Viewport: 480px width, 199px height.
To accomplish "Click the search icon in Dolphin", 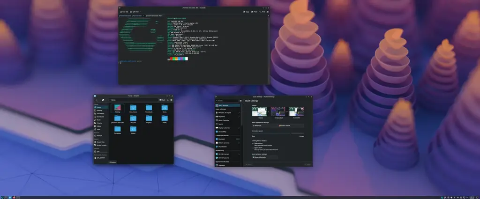I will click(x=168, y=100).
